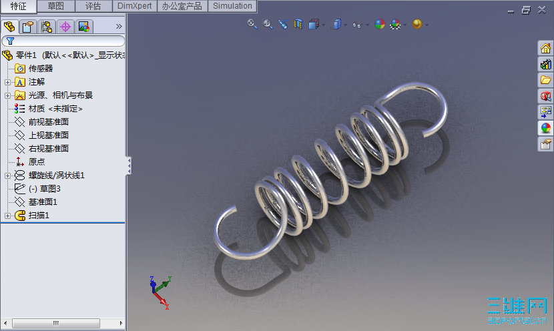Click the Apply Scene icon
Viewport: 554px width, 331px height.
pos(395,24)
